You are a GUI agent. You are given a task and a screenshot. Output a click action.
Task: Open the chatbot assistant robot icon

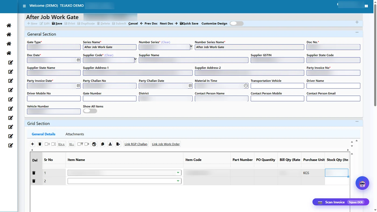(x=362, y=183)
